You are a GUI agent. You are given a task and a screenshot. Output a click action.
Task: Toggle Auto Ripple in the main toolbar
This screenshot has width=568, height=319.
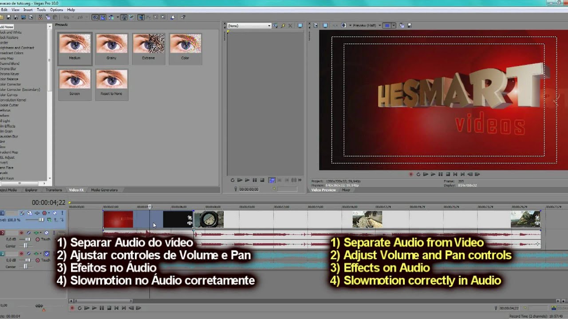(111, 17)
